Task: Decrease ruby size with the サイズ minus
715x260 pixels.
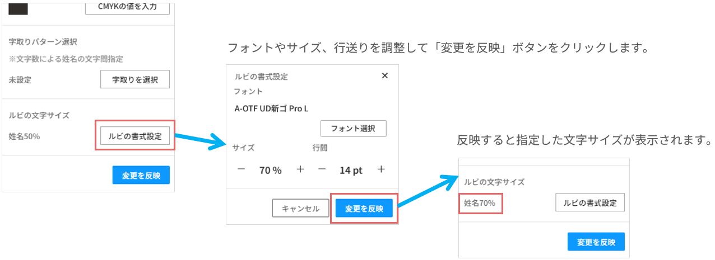Action: [241, 169]
